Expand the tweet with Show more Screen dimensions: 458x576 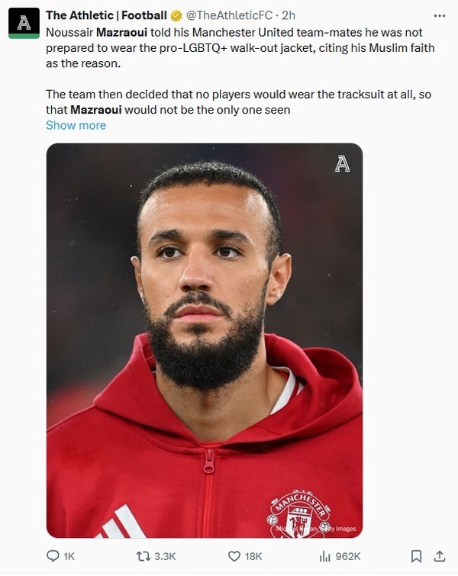(x=76, y=125)
